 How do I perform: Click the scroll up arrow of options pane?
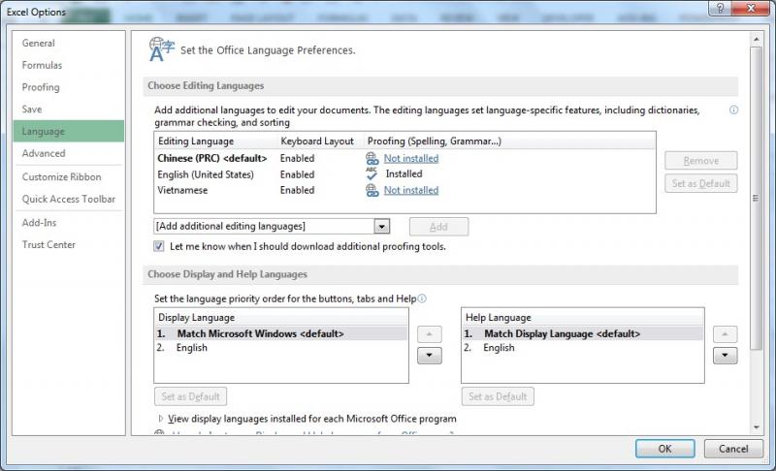coord(756,39)
